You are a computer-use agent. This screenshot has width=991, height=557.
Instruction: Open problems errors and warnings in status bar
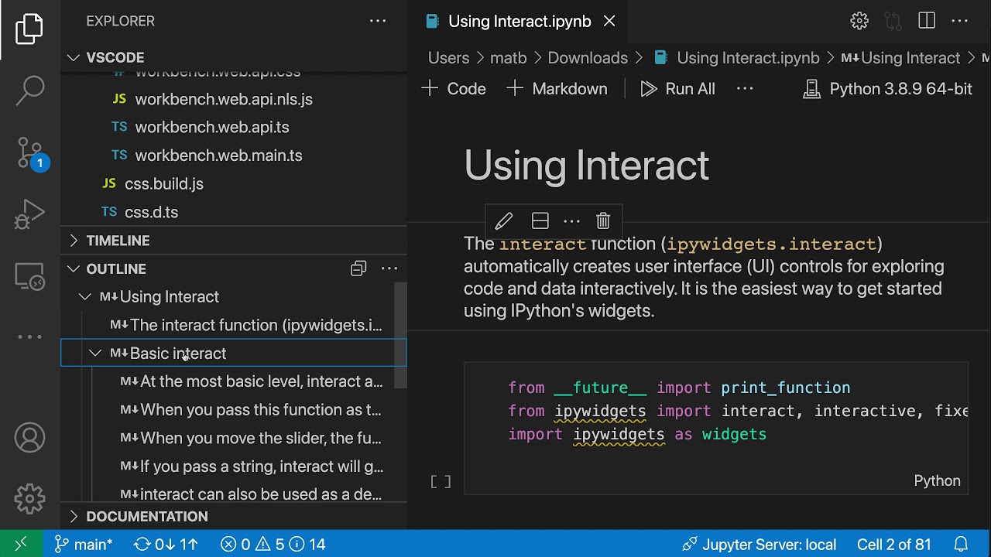(273, 544)
